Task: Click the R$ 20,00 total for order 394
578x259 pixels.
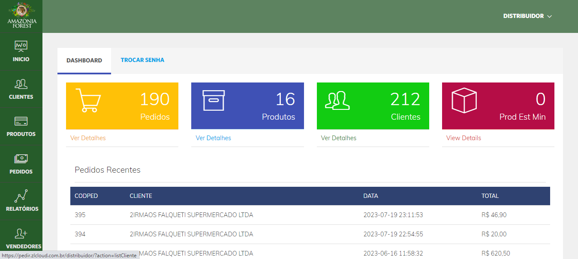Action: coord(494,234)
